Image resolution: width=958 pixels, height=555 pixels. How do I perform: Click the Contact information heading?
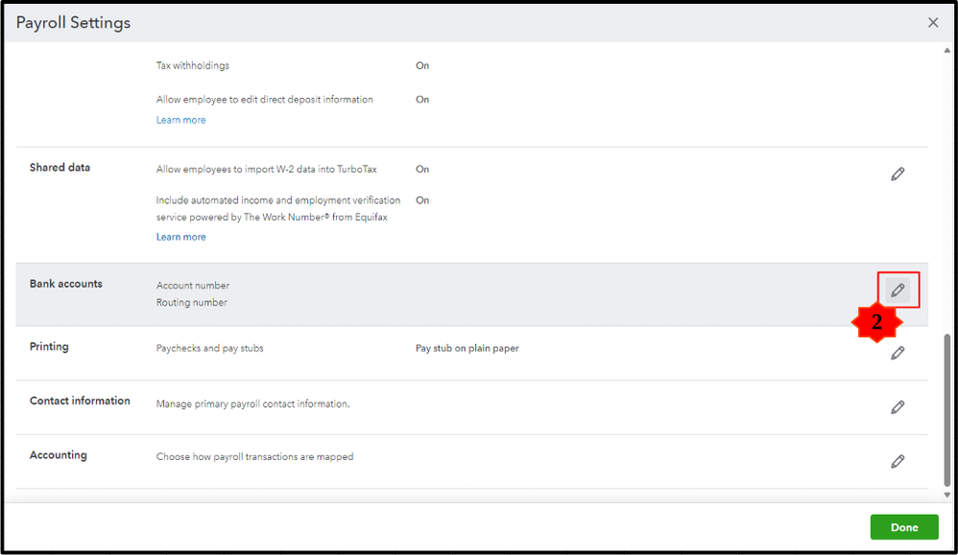click(80, 401)
